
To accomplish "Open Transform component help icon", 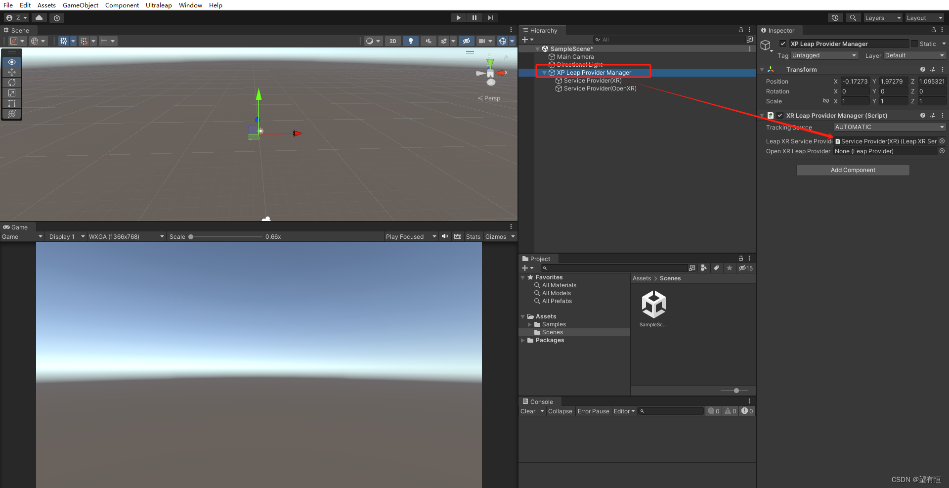I will coord(922,70).
